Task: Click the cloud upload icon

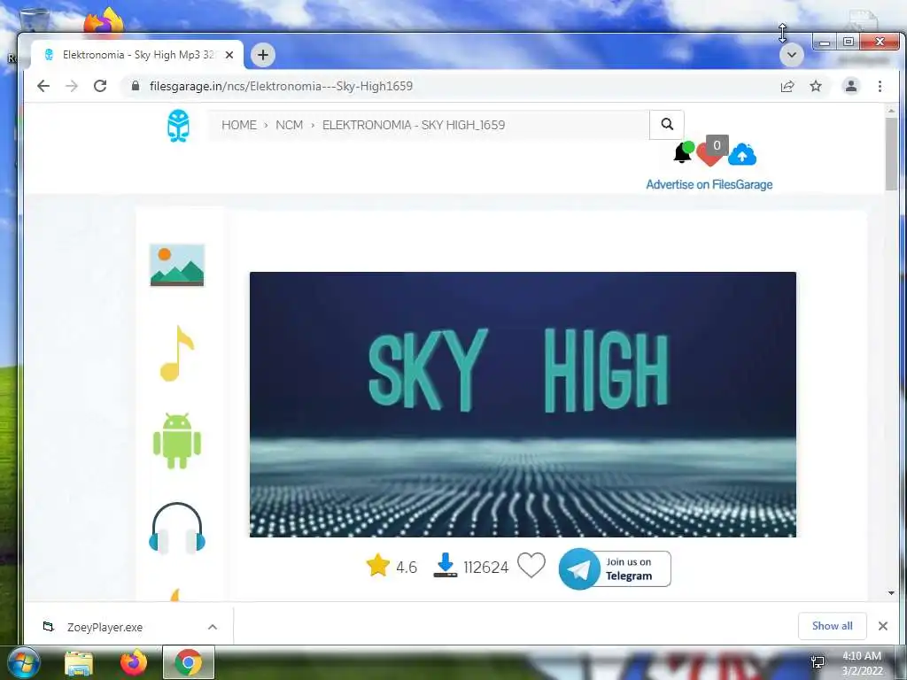Action: click(x=742, y=154)
